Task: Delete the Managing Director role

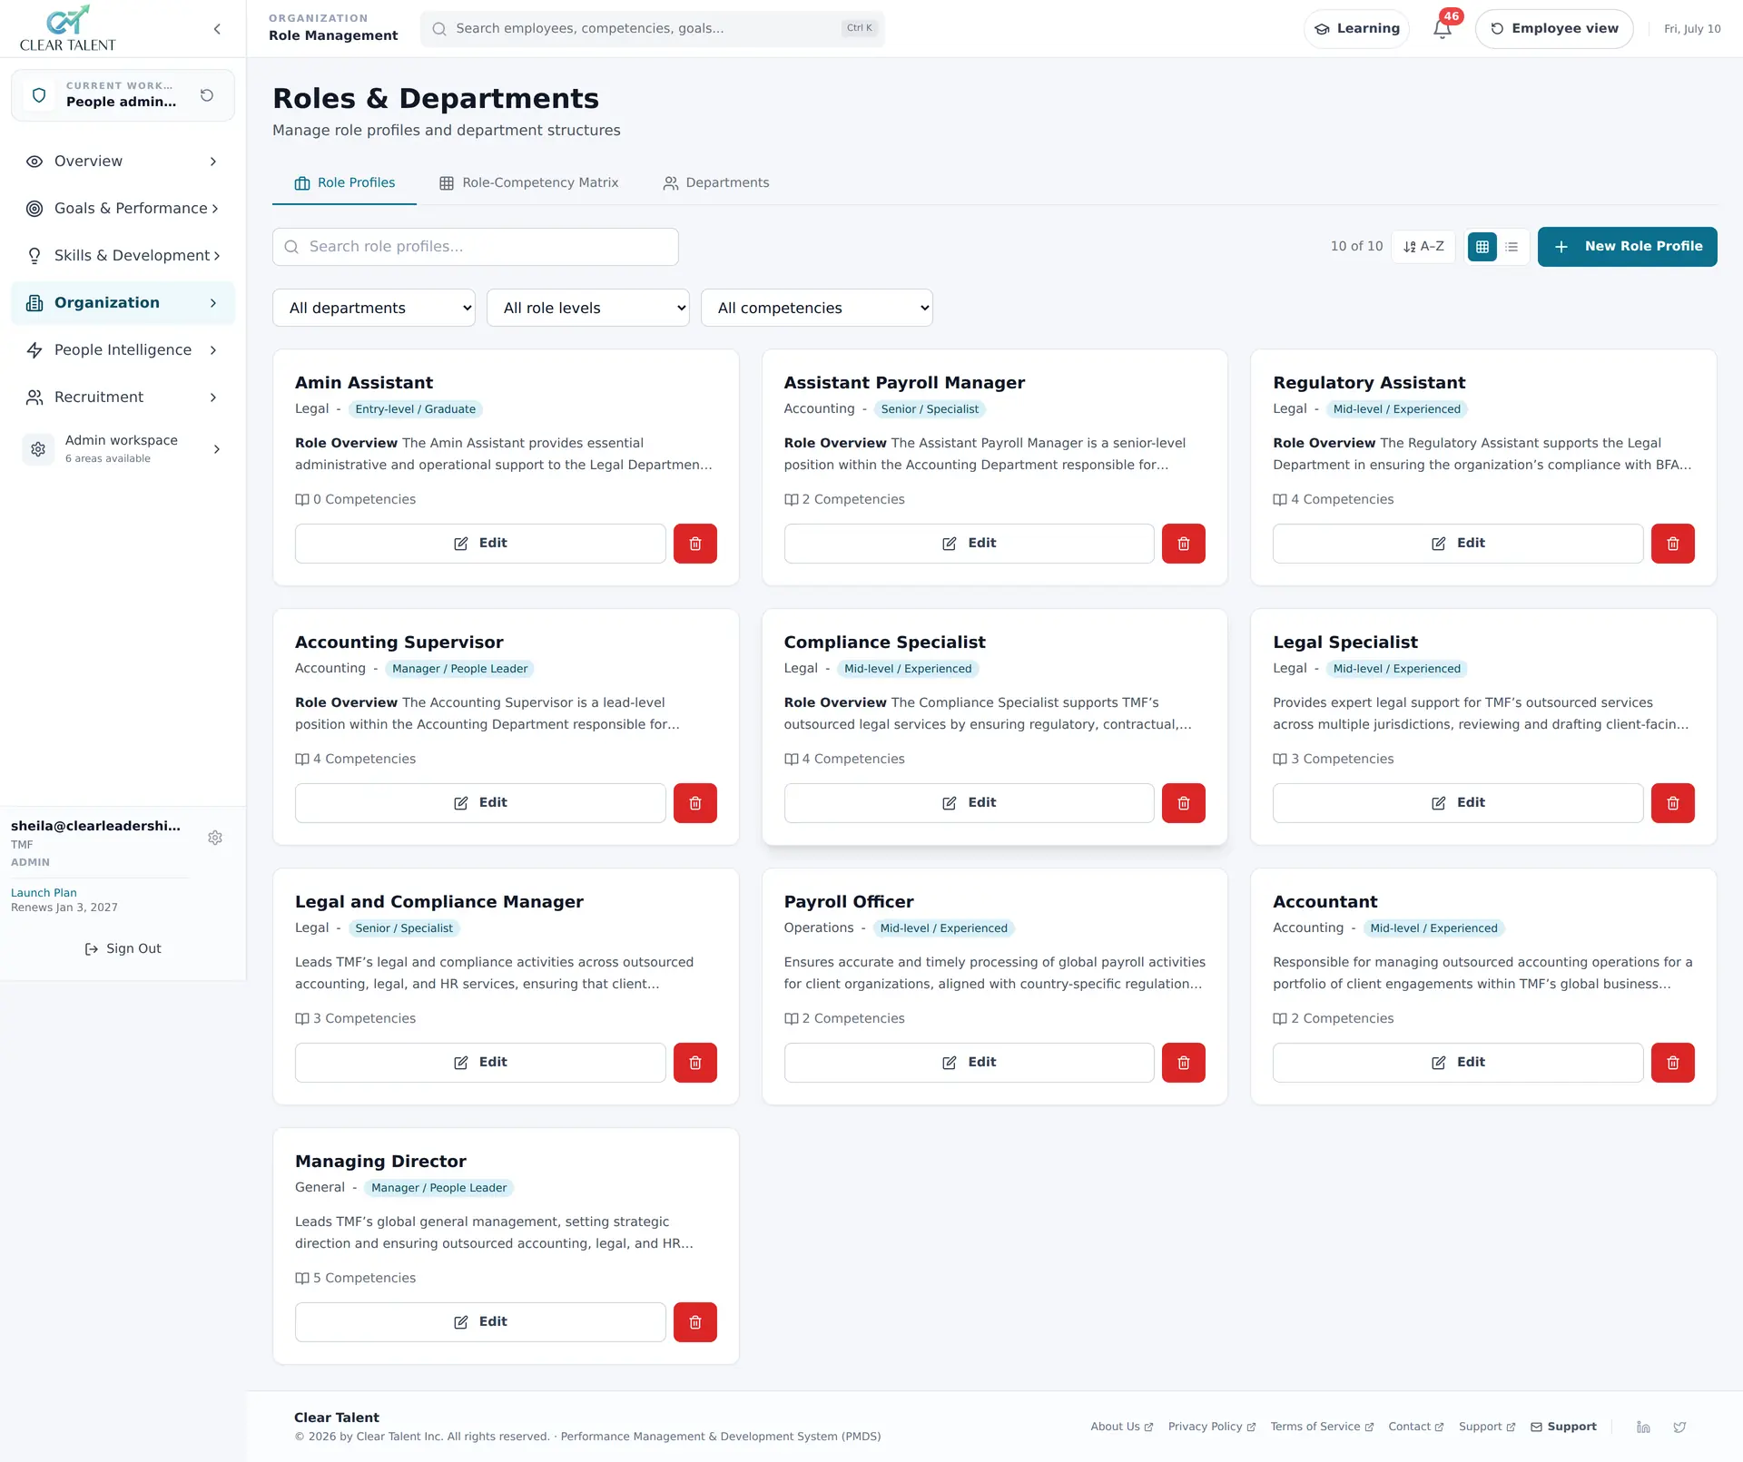Action: tap(695, 1322)
